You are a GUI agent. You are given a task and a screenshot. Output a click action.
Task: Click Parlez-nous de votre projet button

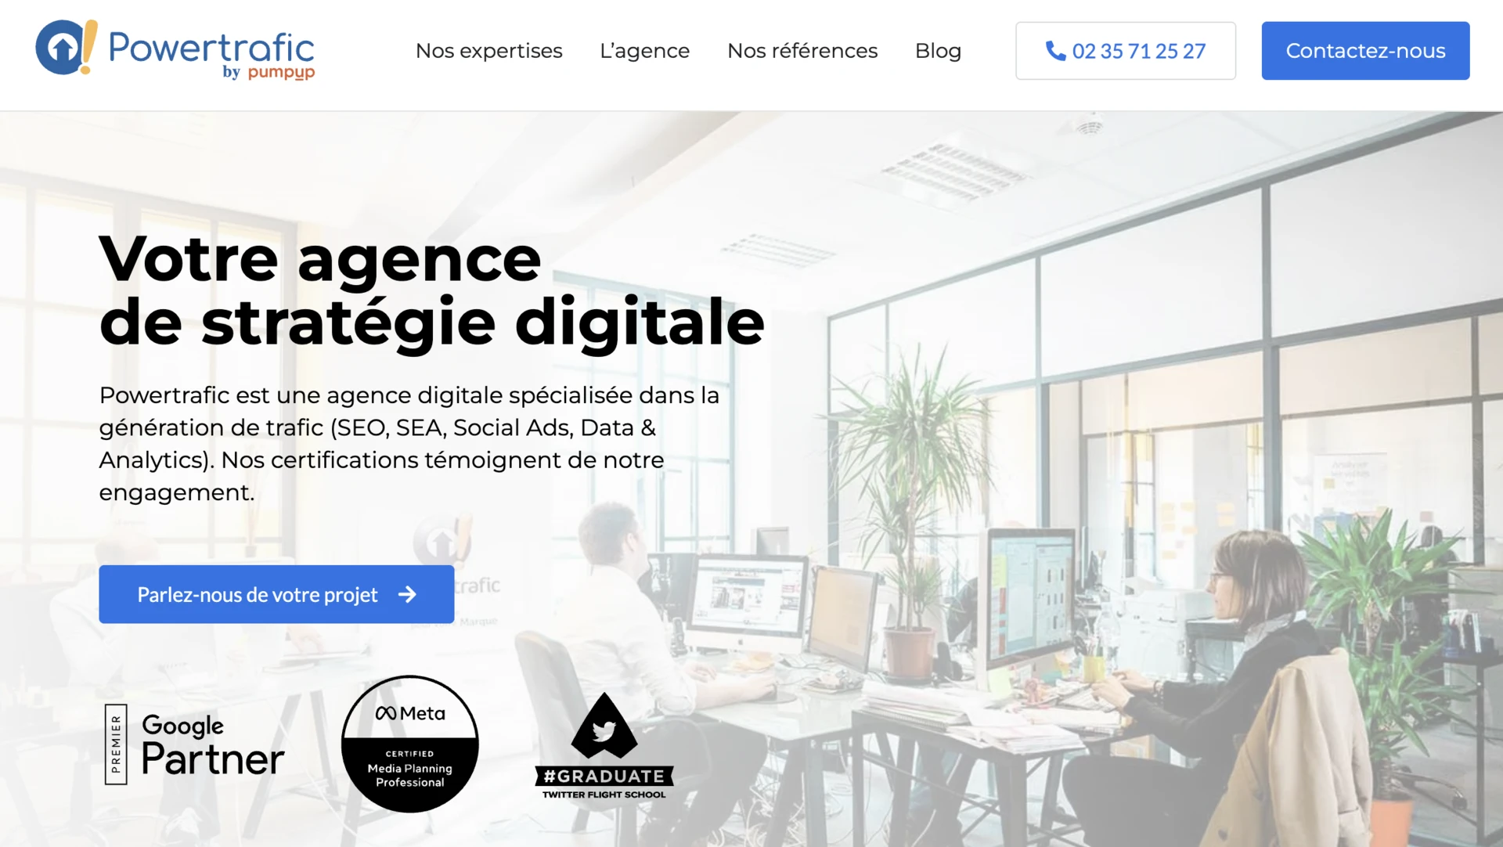tap(276, 594)
